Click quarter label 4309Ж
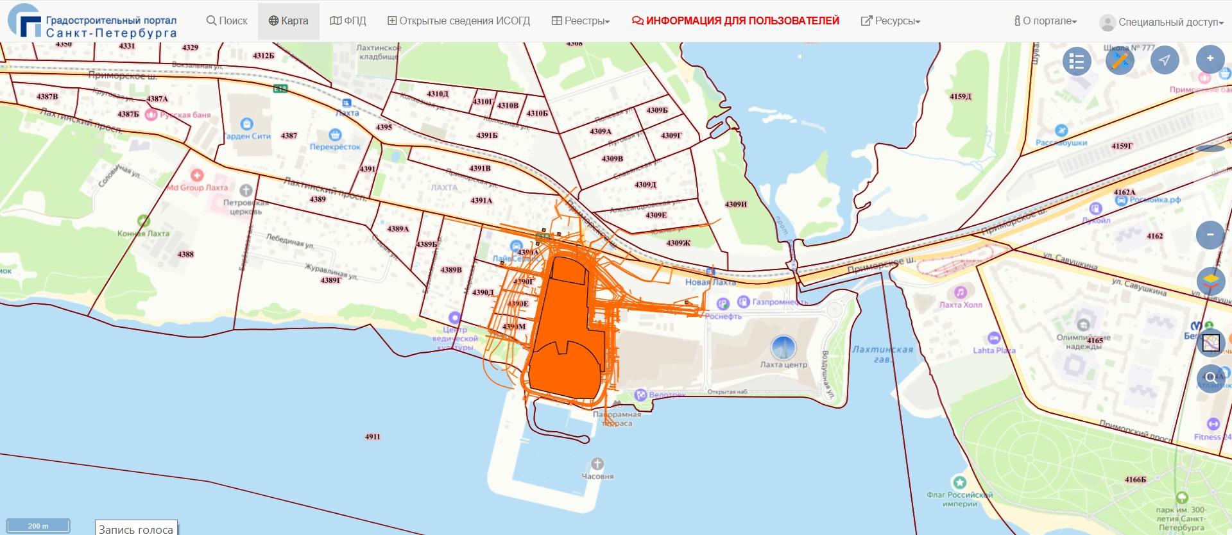This screenshot has width=1232, height=535. (x=678, y=243)
